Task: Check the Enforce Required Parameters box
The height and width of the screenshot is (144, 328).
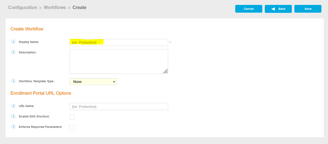Action: pos(72,127)
